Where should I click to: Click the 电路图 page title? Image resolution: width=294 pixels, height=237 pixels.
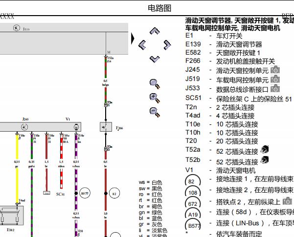pyautogui.click(x=159, y=8)
